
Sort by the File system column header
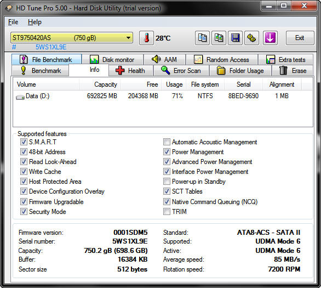[205, 84]
